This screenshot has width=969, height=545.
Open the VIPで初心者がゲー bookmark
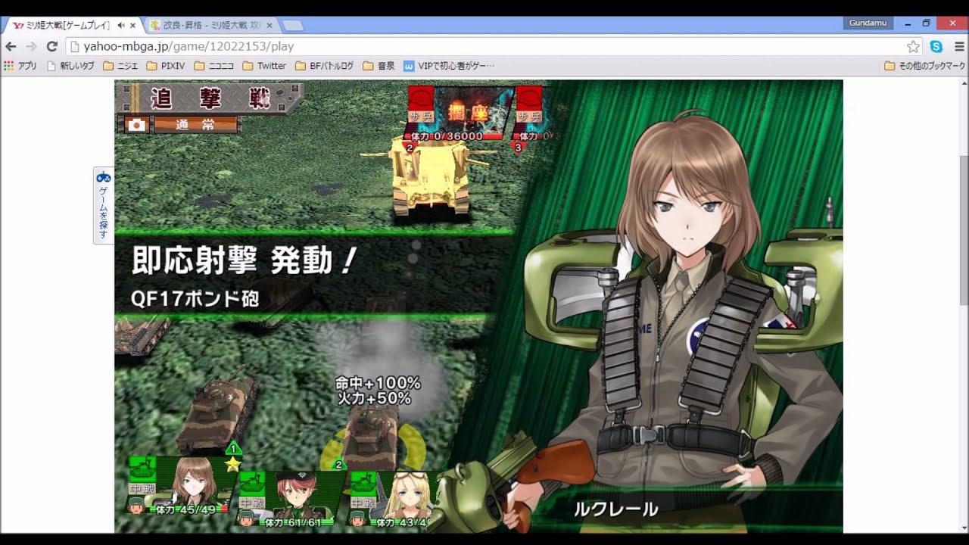(x=449, y=66)
